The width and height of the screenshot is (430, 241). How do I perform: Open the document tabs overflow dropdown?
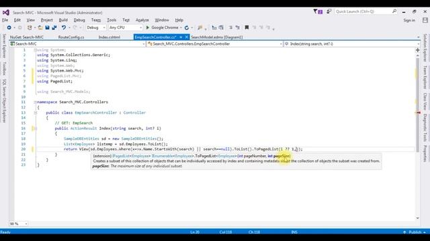(x=418, y=37)
